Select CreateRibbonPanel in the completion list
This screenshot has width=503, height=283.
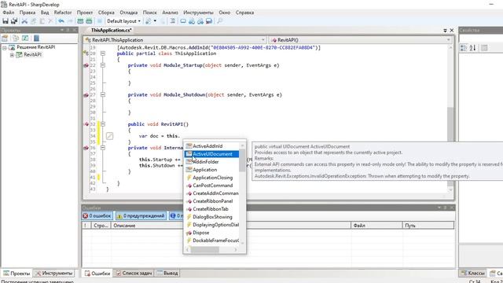[x=212, y=201]
